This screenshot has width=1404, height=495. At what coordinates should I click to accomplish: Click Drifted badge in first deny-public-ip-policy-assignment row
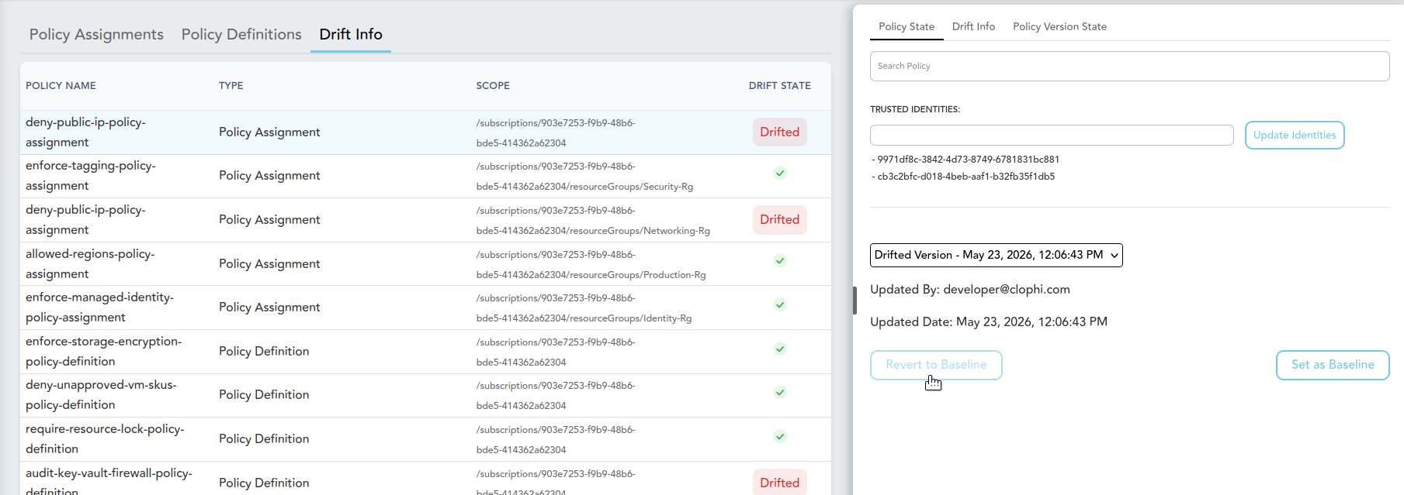[780, 132]
